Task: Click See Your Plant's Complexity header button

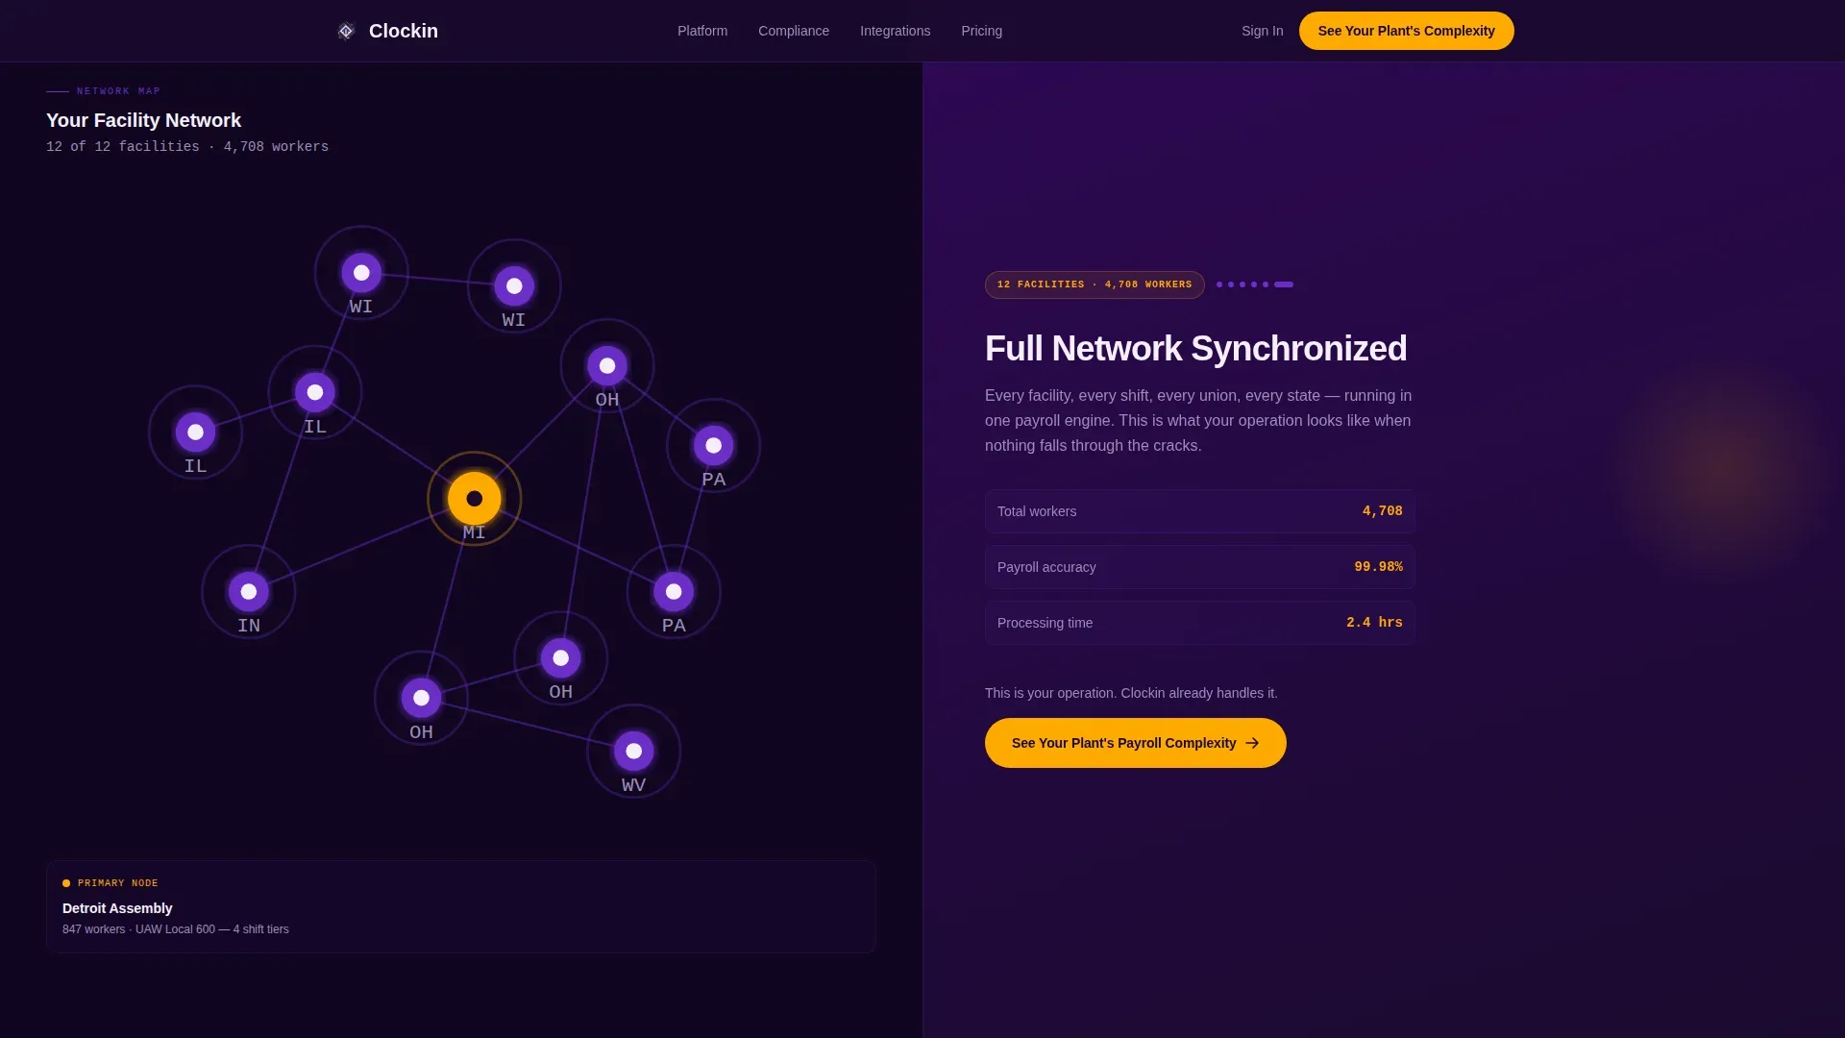Action: 1406,31
